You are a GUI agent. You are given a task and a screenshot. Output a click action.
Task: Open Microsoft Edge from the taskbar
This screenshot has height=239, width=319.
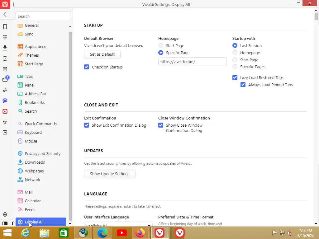click(102, 233)
